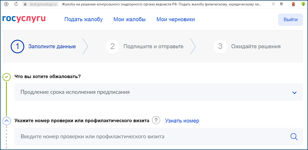This screenshot has height=150, width=308.
Task: Click step 1 'Заполните данные' circle
Action: click(x=17, y=46)
